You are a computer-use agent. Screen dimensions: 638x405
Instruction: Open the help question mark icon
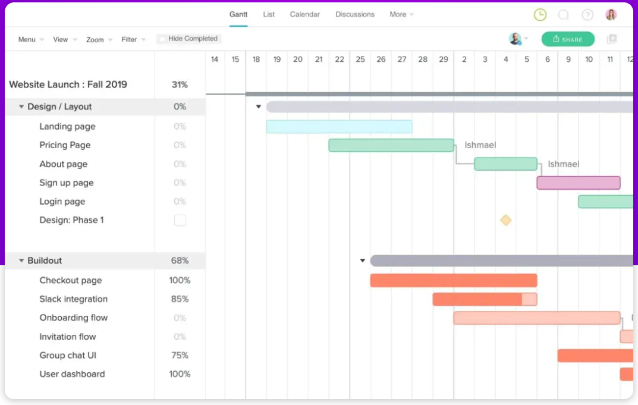tap(587, 14)
